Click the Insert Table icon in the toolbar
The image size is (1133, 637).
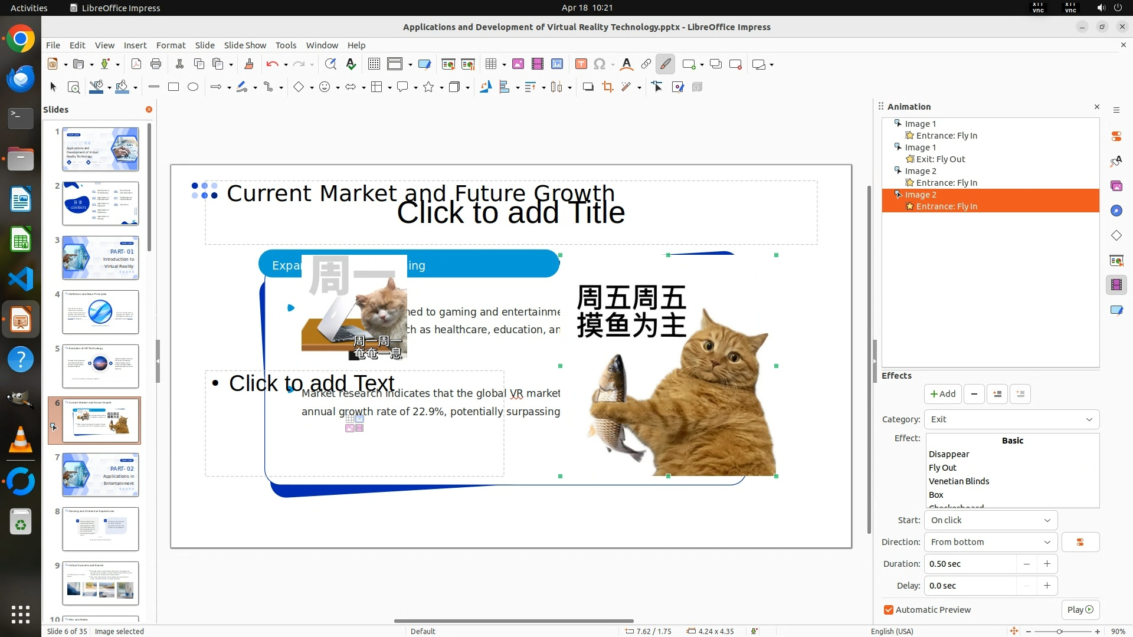pyautogui.click(x=491, y=64)
